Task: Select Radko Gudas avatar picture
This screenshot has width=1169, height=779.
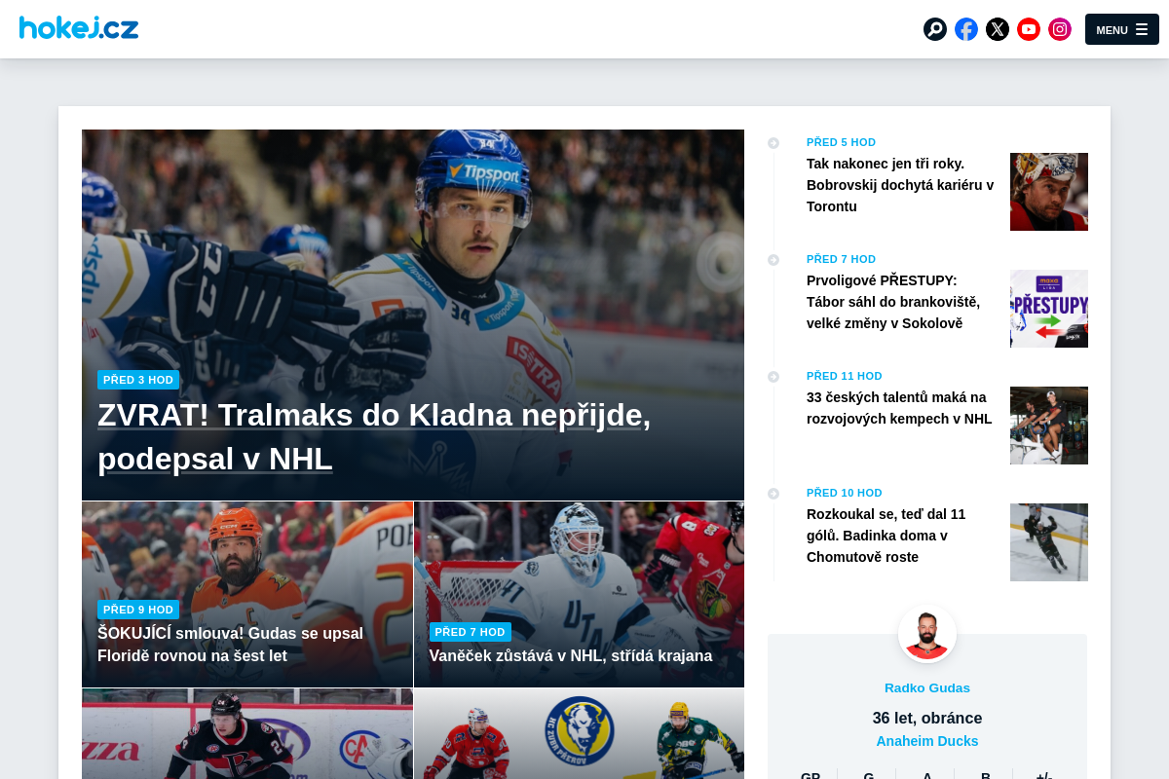Action: 927,634
